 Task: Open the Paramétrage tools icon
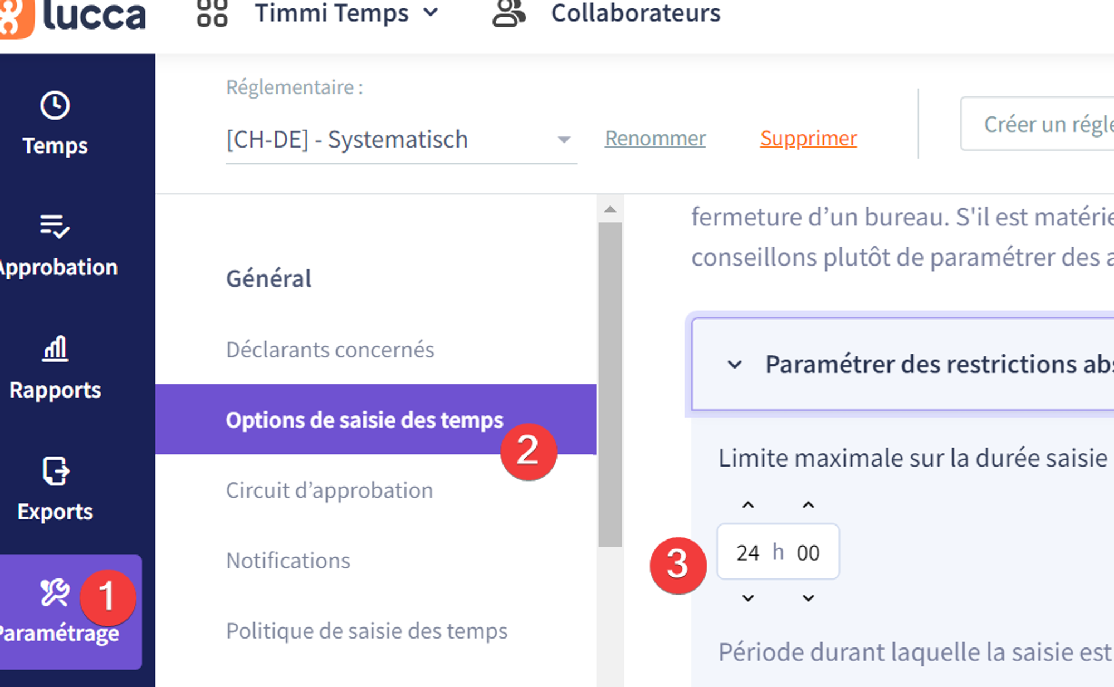[55, 592]
